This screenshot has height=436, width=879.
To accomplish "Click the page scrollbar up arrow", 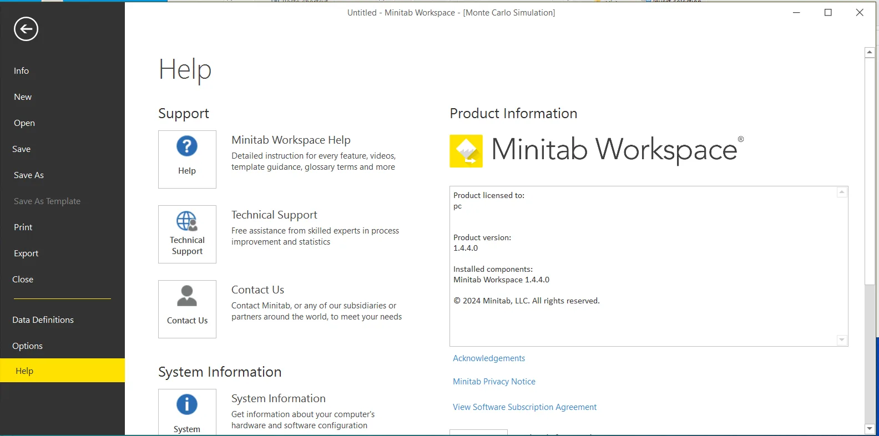I will click(x=870, y=52).
